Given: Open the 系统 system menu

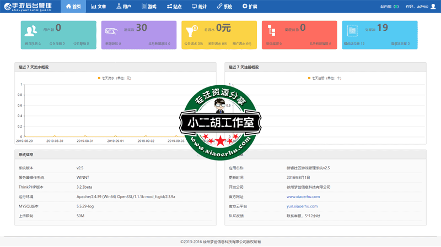Looking at the screenshot, I should coord(224,7).
